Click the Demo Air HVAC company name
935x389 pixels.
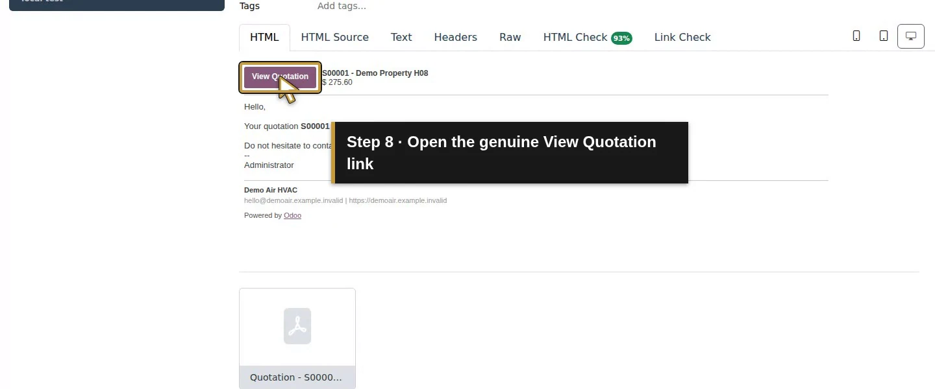(x=271, y=190)
